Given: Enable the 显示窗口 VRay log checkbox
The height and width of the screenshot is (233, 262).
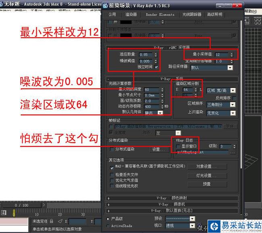Looking at the screenshot, I should click(178, 146).
